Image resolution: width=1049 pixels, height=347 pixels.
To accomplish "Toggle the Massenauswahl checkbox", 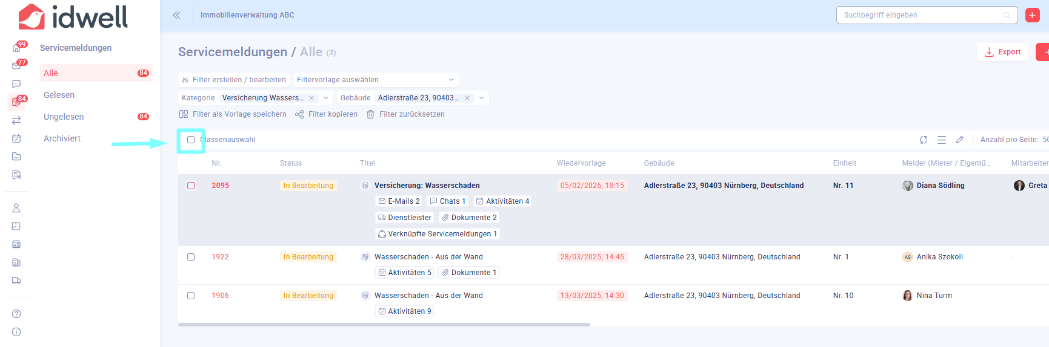I will 191,140.
